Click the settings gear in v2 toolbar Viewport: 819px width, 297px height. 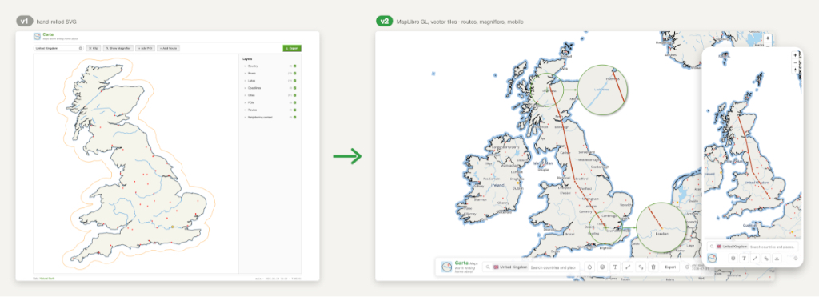point(687,267)
